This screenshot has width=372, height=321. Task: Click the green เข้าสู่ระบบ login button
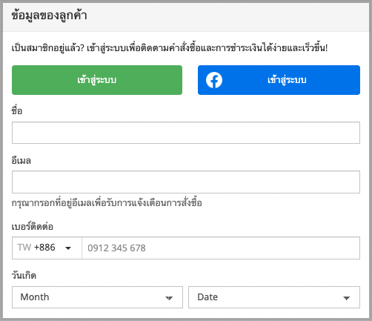coord(97,80)
